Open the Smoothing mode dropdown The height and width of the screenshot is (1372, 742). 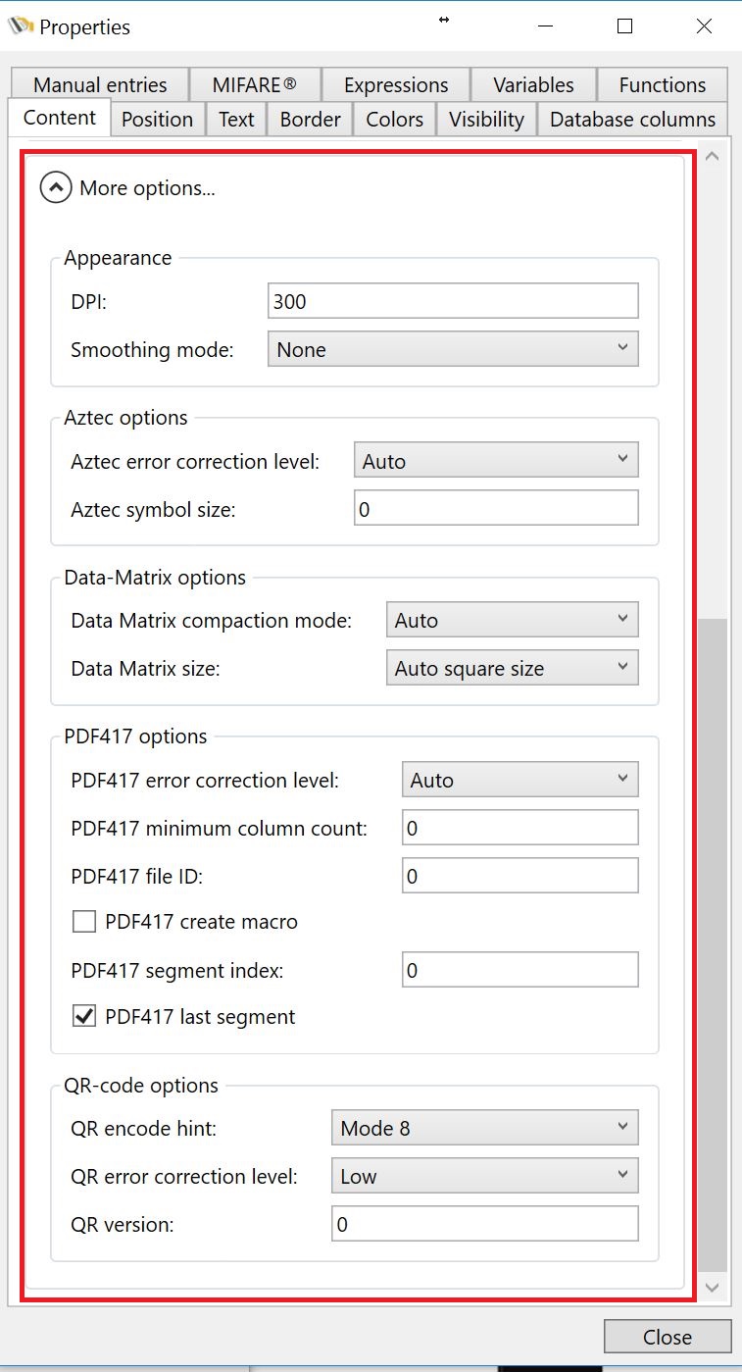(x=453, y=349)
